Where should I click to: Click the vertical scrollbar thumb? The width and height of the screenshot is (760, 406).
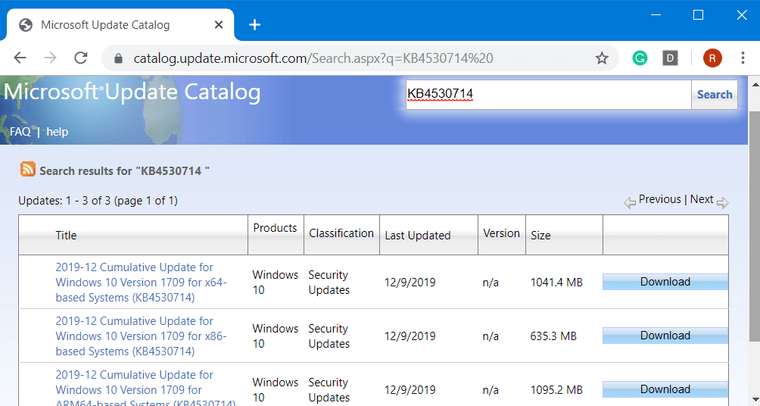[x=755, y=227]
